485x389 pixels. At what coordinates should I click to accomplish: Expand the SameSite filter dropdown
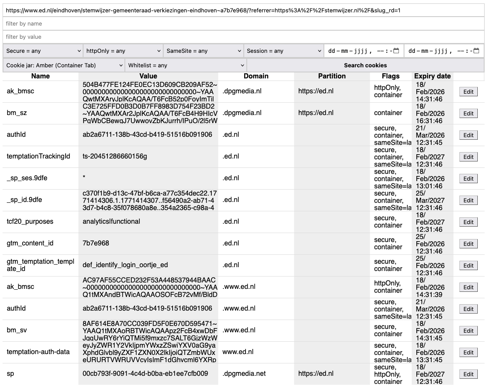point(203,51)
